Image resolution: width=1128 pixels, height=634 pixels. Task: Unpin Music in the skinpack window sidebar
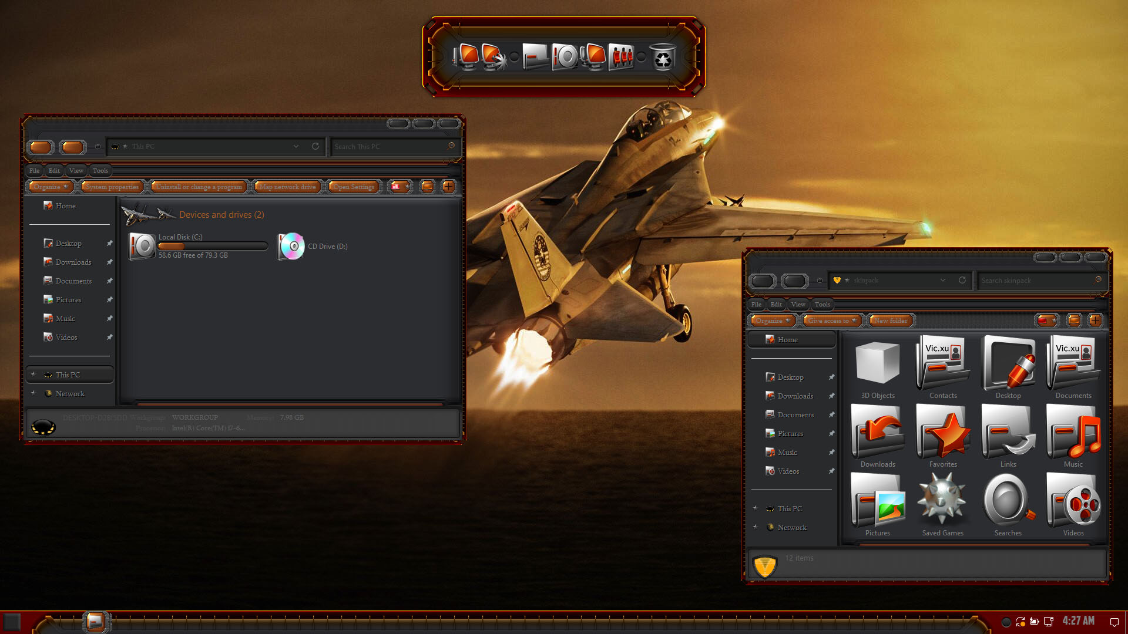click(x=831, y=452)
